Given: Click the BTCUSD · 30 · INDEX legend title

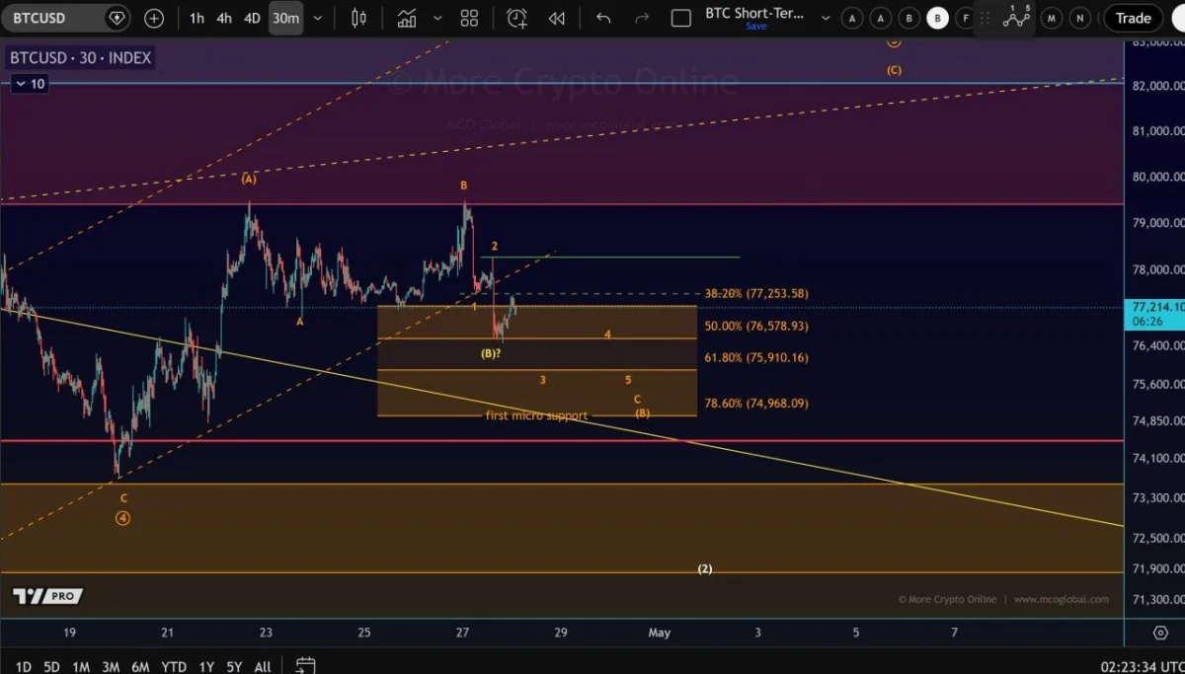Looking at the screenshot, I should pos(81,58).
